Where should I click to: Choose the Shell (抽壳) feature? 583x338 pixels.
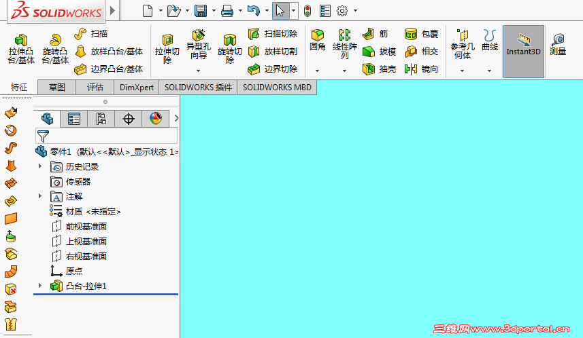[379, 69]
